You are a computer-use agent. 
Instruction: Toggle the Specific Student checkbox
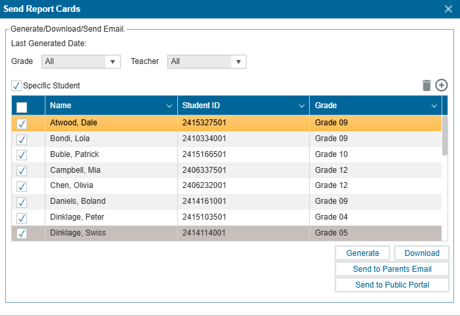[x=16, y=86]
